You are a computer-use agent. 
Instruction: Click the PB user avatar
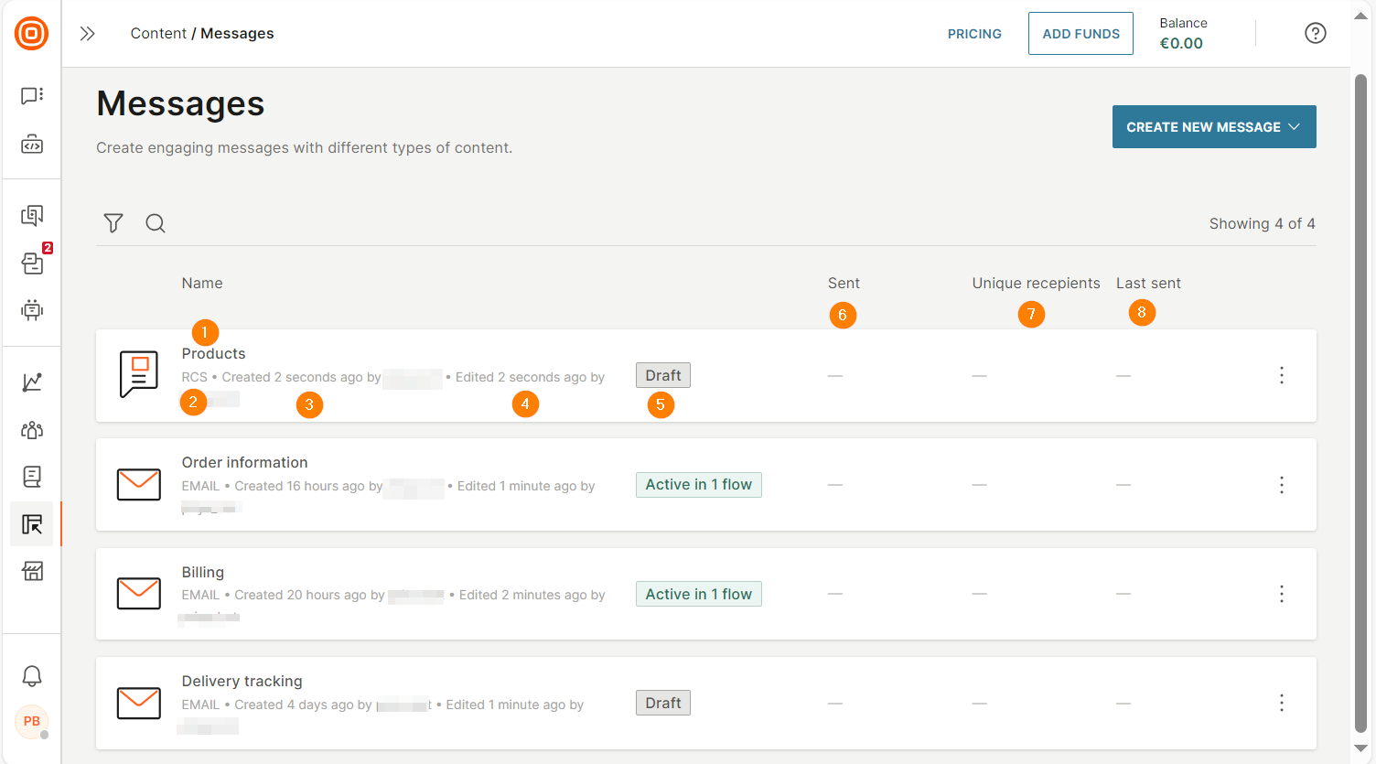[x=32, y=721]
